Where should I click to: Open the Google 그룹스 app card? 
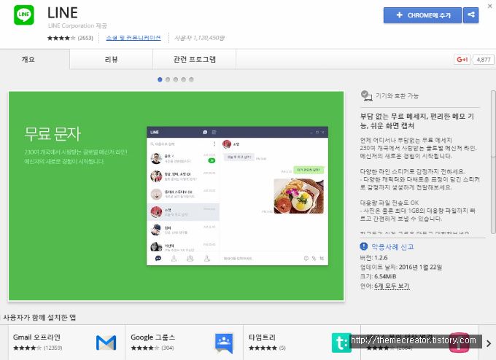184,343
